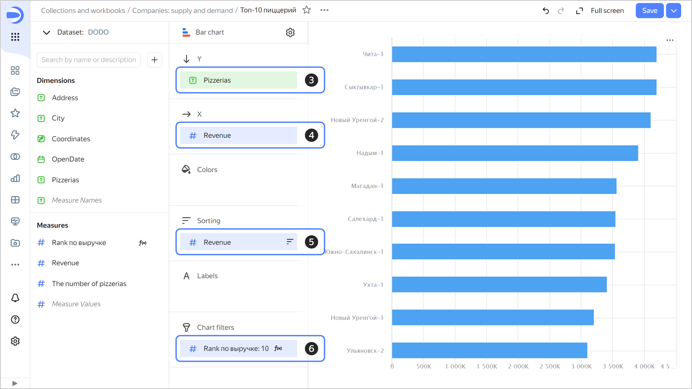
Task: Click add field plus button
Action: tap(154, 60)
